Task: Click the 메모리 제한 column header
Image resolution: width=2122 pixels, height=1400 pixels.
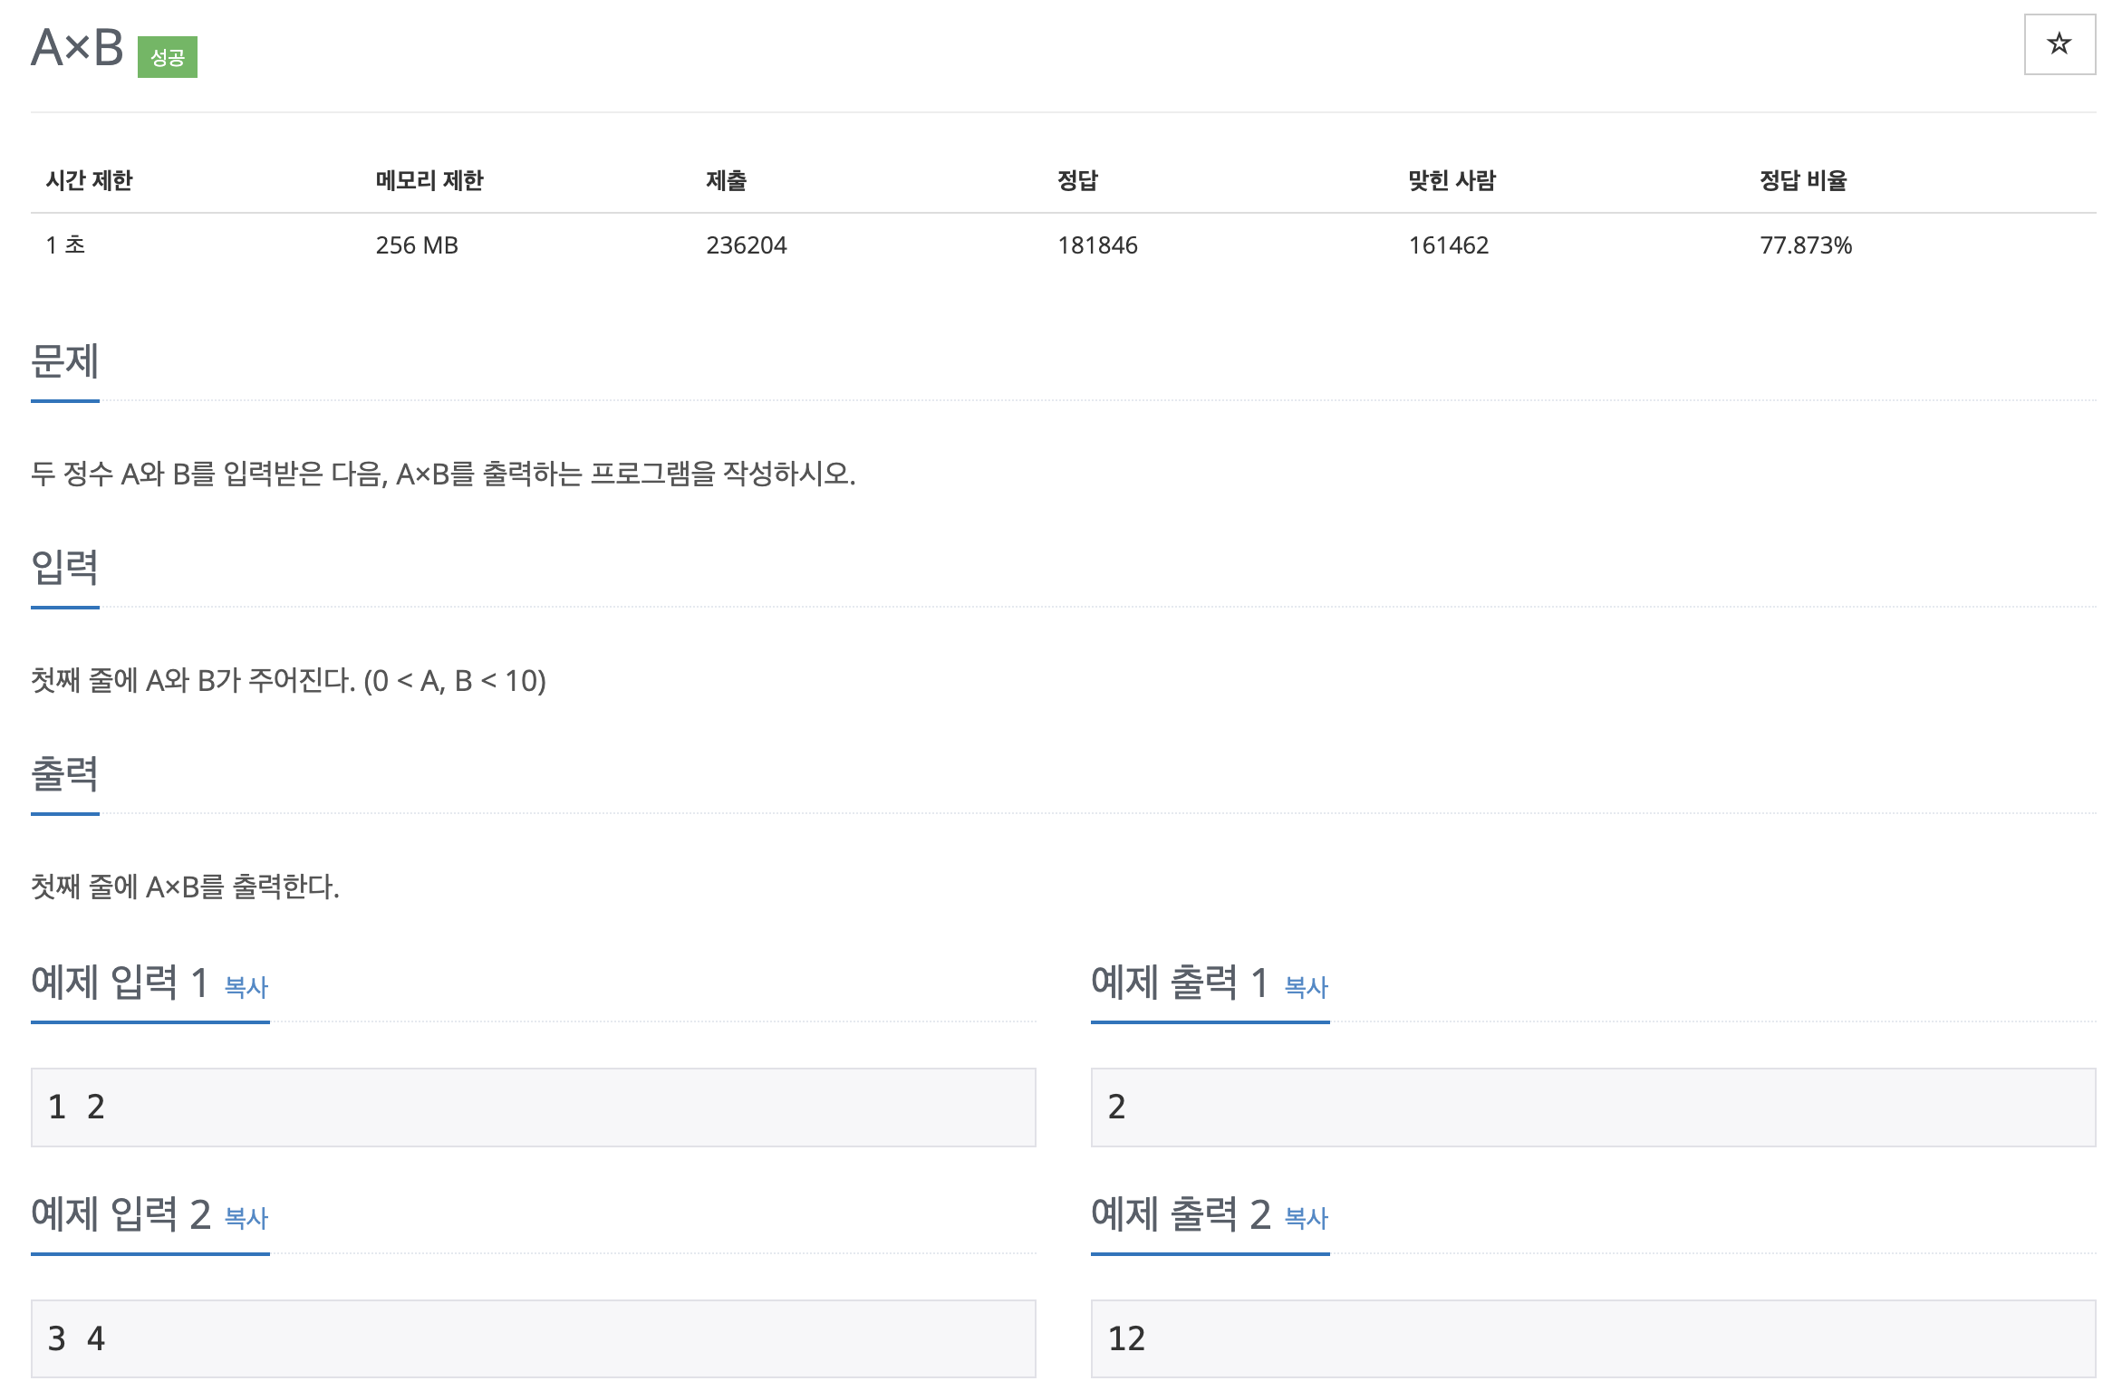Action: coord(429,180)
